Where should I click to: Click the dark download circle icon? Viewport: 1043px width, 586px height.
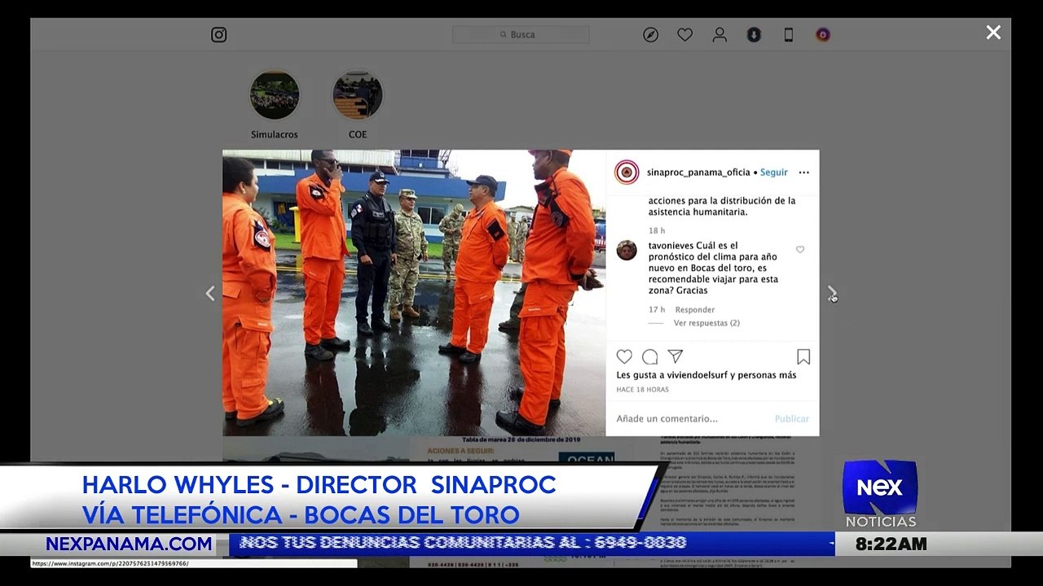(754, 35)
